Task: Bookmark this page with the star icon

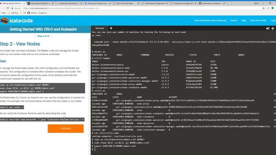Action: coord(263,8)
